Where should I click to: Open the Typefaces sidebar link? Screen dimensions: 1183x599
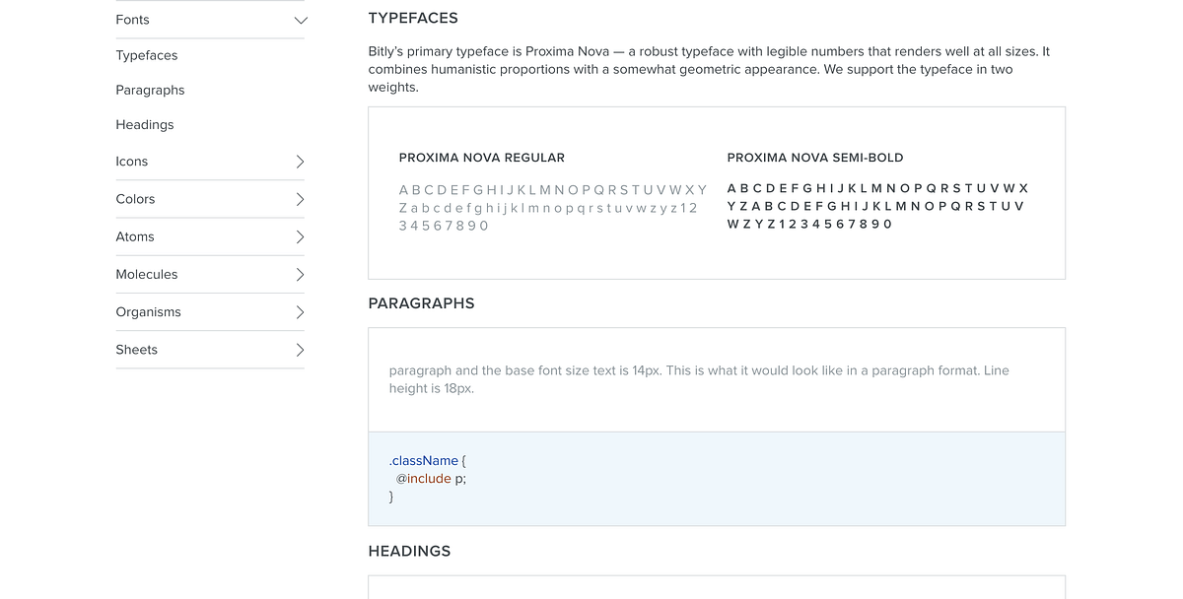(x=147, y=56)
